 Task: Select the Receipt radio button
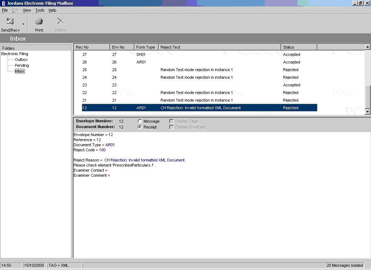(x=140, y=127)
